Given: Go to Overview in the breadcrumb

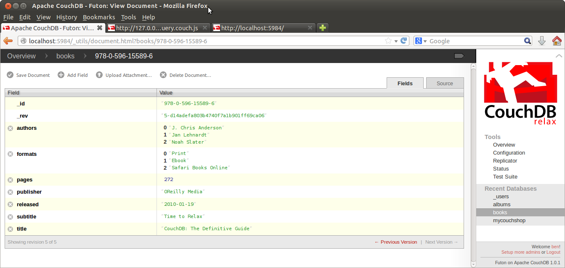Looking at the screenshot, I should point(21,56).
